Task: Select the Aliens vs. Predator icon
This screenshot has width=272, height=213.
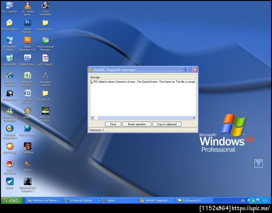Action: pos(45,114)
